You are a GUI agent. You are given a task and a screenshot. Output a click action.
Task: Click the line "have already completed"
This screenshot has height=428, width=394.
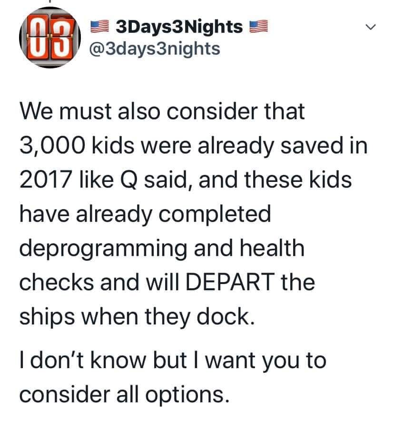click(x=145, y=215)
